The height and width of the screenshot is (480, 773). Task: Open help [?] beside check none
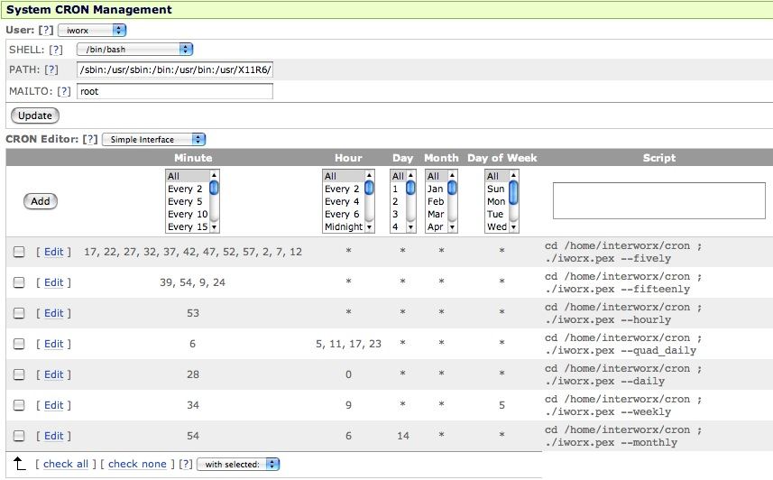(186, 464)
